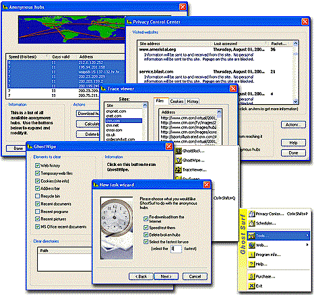
Task: Click the world map in Anonymous hubs
Action: click(71, 30)
